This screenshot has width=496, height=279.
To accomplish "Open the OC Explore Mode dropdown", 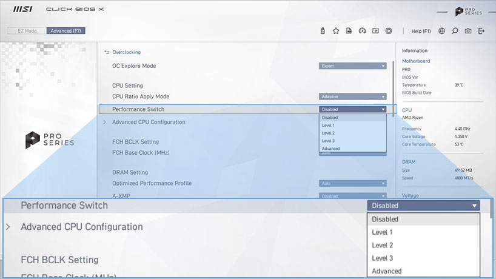I will click(352, 66).
